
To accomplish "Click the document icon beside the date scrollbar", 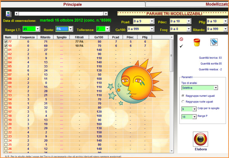I will 8,14.
